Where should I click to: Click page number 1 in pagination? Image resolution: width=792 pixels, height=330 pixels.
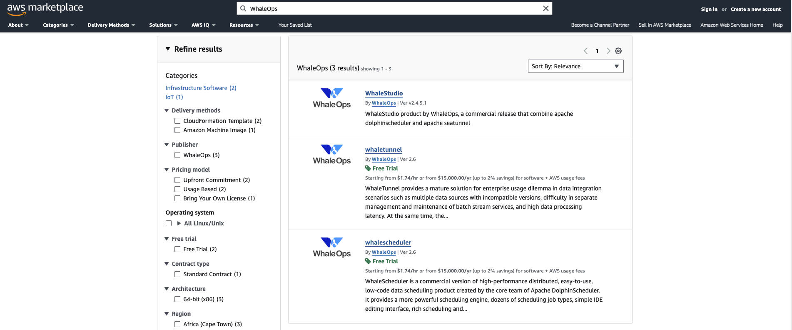(x=597, y=51)
